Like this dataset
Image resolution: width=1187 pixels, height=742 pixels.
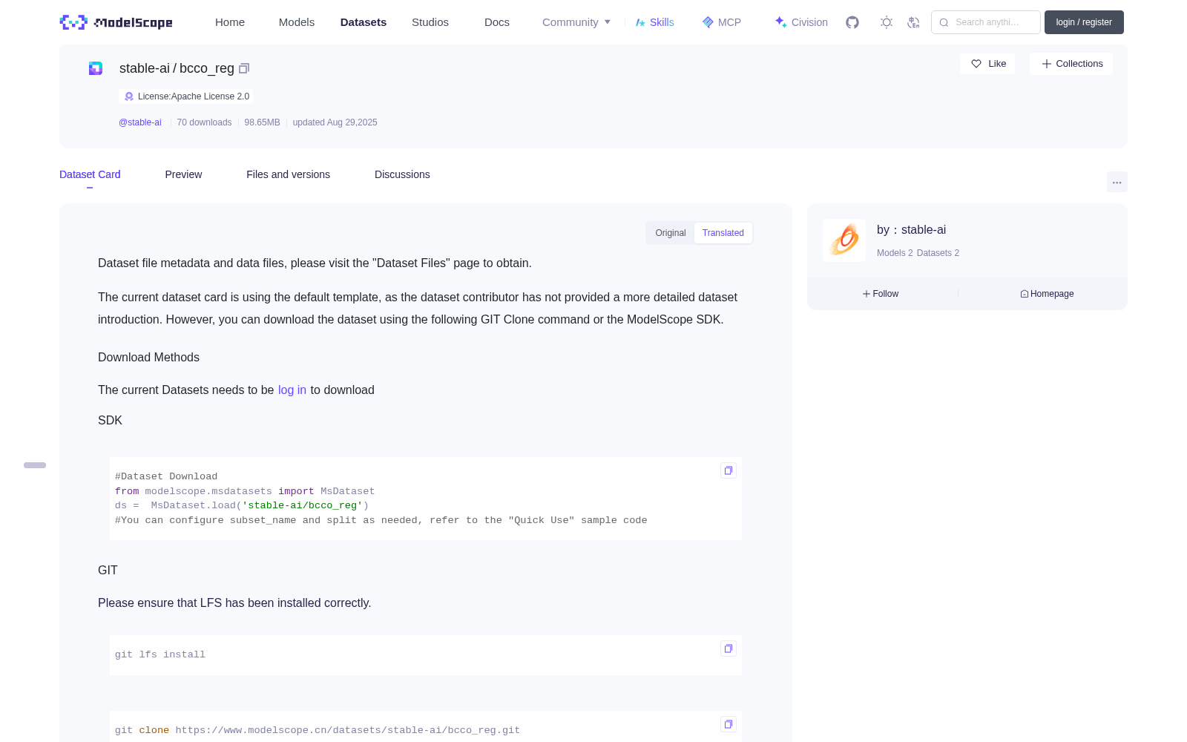pyautogui.click(x=987, y=64)
